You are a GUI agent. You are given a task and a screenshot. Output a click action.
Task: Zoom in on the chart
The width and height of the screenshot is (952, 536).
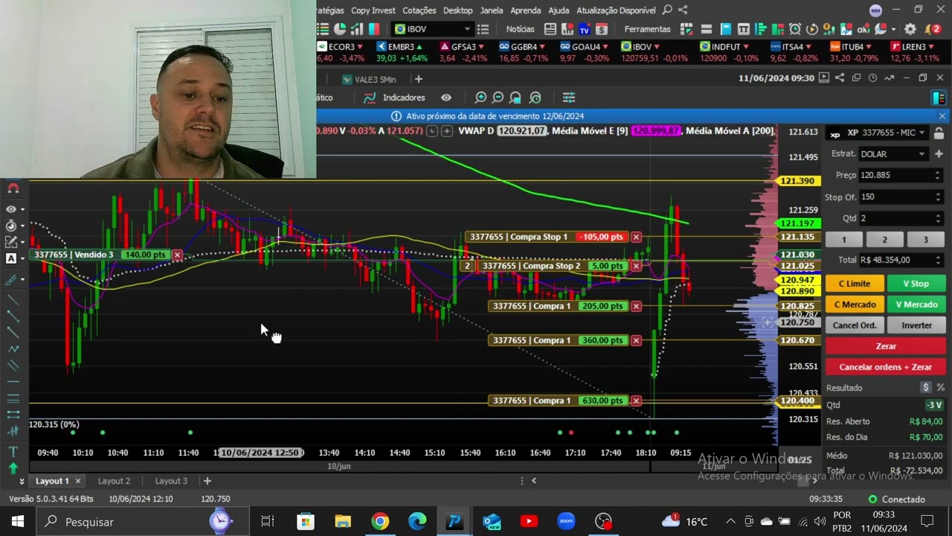[480, 98]
